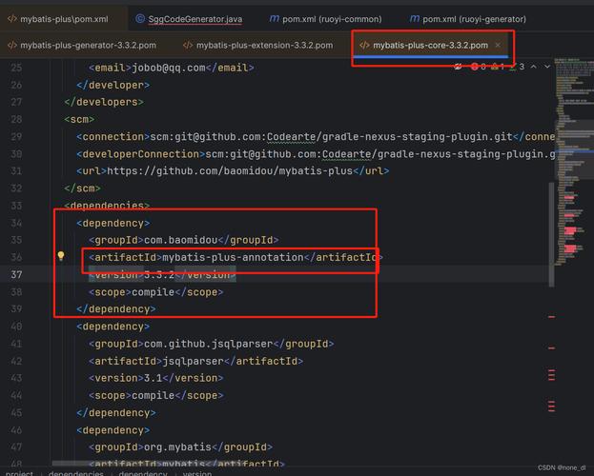Close the mybatis-plus-core-3.3.2.pom tab
Image resolution: width=594 pixels, height=476 pixels.
pyautogui.click(x=498, y=46)
